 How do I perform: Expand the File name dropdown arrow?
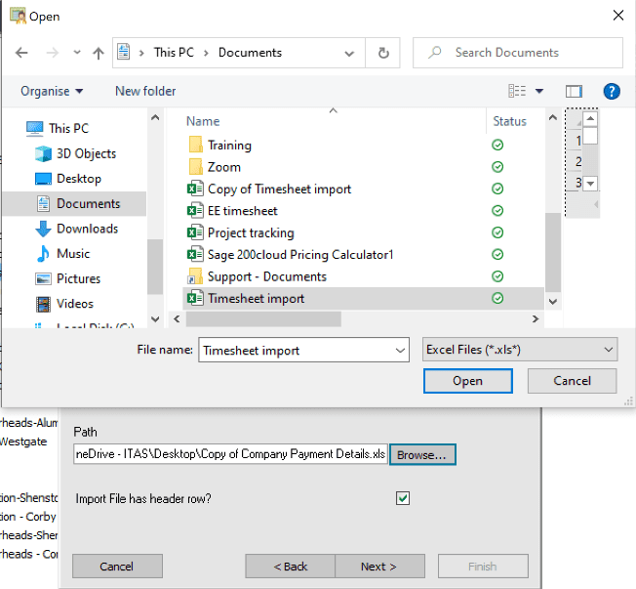(x=400, y=350)
